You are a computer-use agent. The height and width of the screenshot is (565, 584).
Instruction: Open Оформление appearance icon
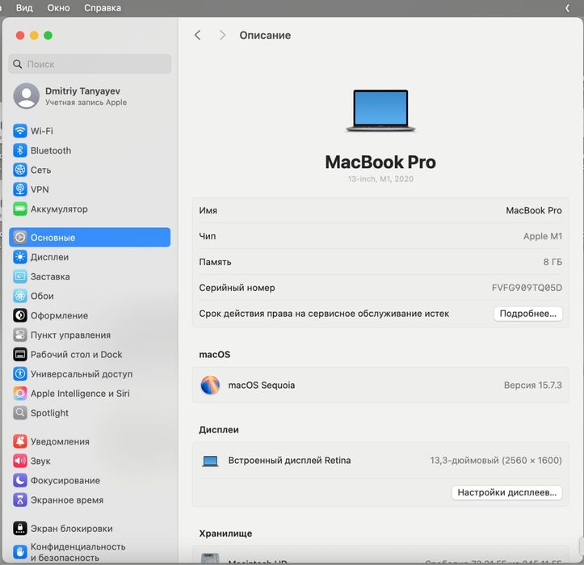[x=19, y=315]
